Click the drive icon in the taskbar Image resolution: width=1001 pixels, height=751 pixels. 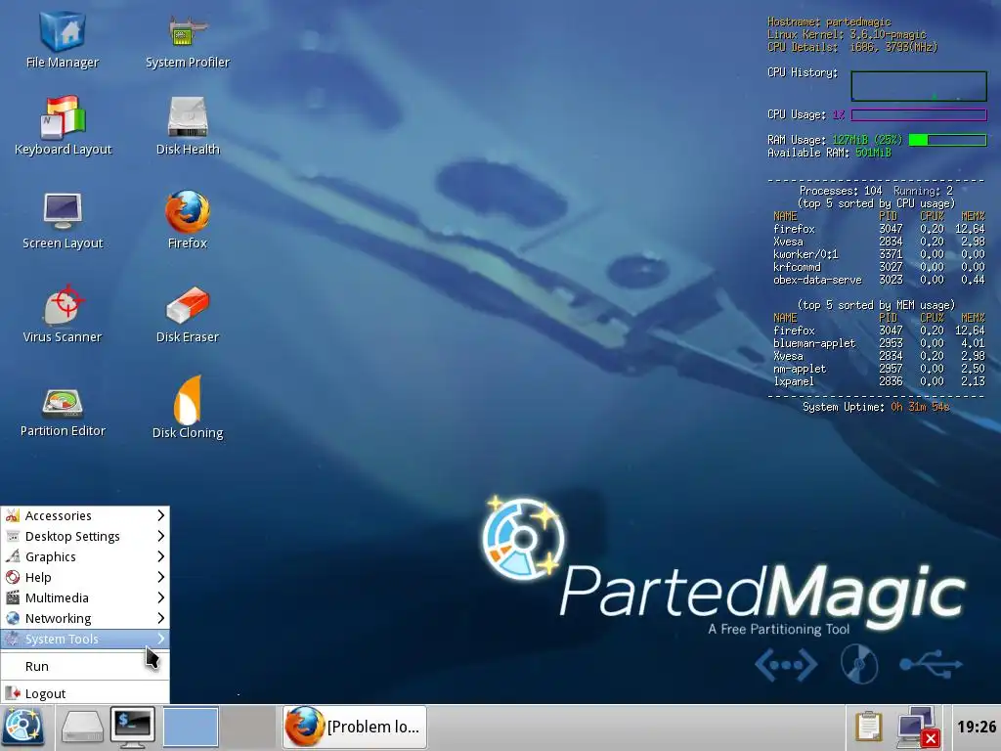[82, 727]
